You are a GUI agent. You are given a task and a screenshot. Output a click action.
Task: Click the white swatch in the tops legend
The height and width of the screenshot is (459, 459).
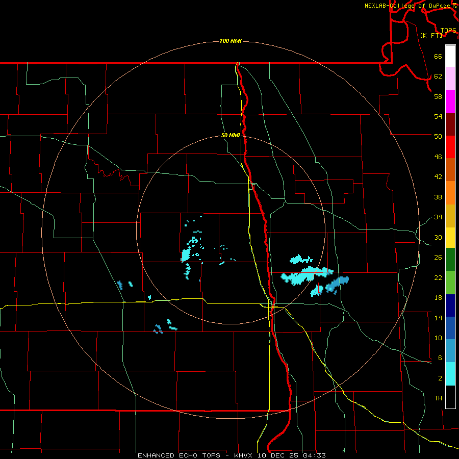pos(450,56)
